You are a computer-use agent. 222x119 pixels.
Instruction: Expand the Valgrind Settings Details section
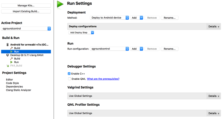click(214, 96)
